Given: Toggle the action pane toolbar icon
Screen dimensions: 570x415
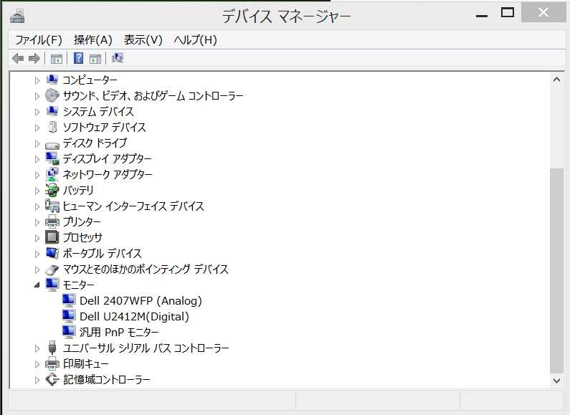Looking at the screenshot, I should [x=95, y=59].
